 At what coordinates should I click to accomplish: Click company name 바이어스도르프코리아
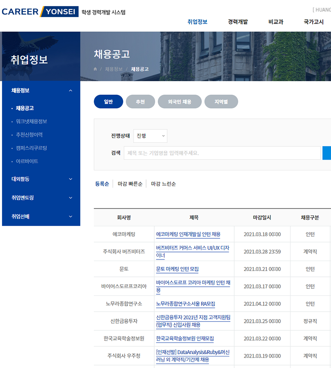[x=124, y=286]
